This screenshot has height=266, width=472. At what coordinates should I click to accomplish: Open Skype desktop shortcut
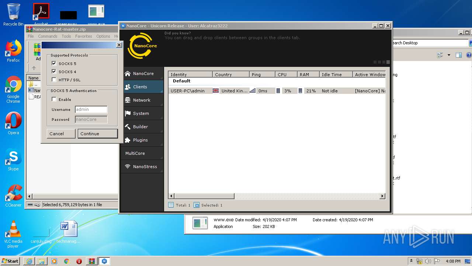pos(13,160)
